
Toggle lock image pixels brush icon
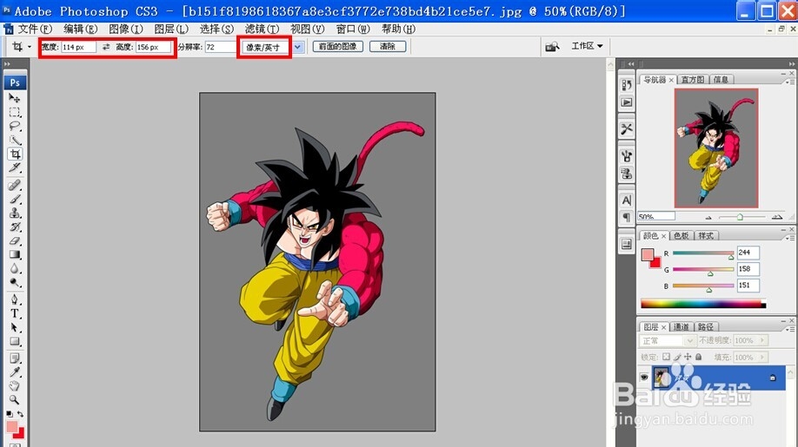click(677, 357)
